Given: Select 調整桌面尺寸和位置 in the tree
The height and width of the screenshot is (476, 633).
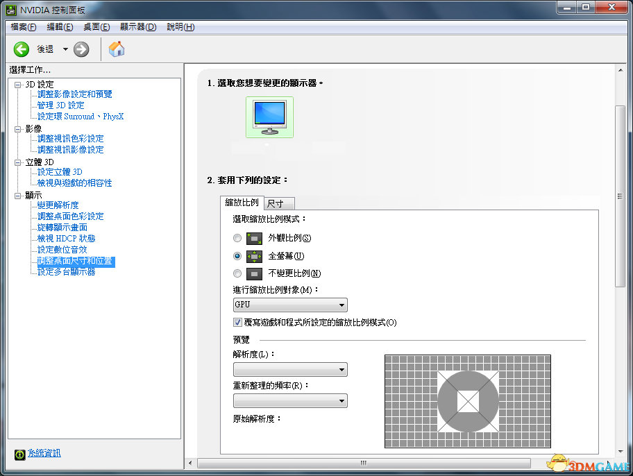Looking at the screenshot, I should [x=76, y=261].
